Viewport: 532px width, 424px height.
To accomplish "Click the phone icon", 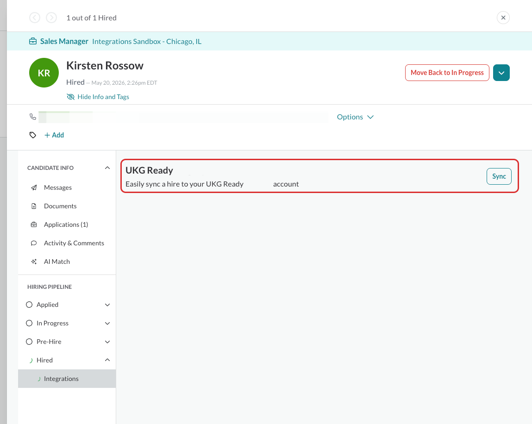I will click(x=33, y=117).
